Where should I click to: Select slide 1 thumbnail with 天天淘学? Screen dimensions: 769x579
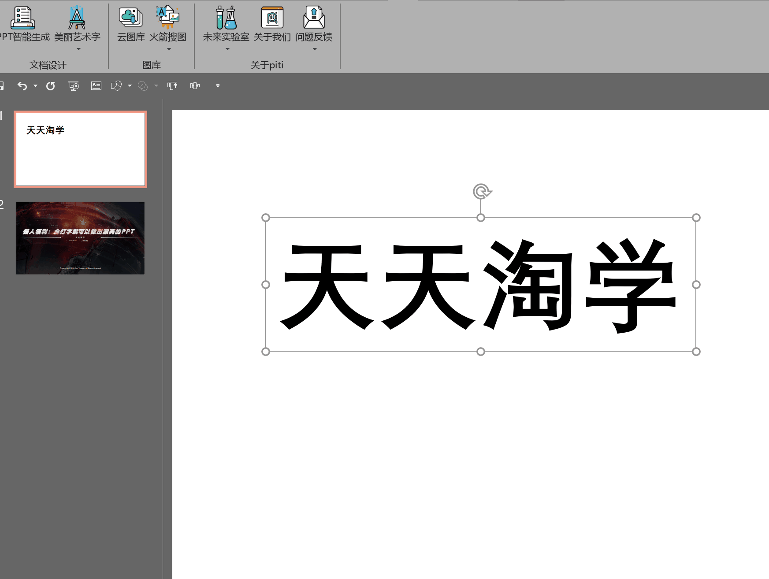pos(80,149)
